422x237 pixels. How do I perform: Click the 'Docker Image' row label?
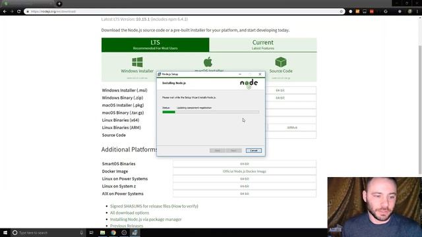coord(115,171)
